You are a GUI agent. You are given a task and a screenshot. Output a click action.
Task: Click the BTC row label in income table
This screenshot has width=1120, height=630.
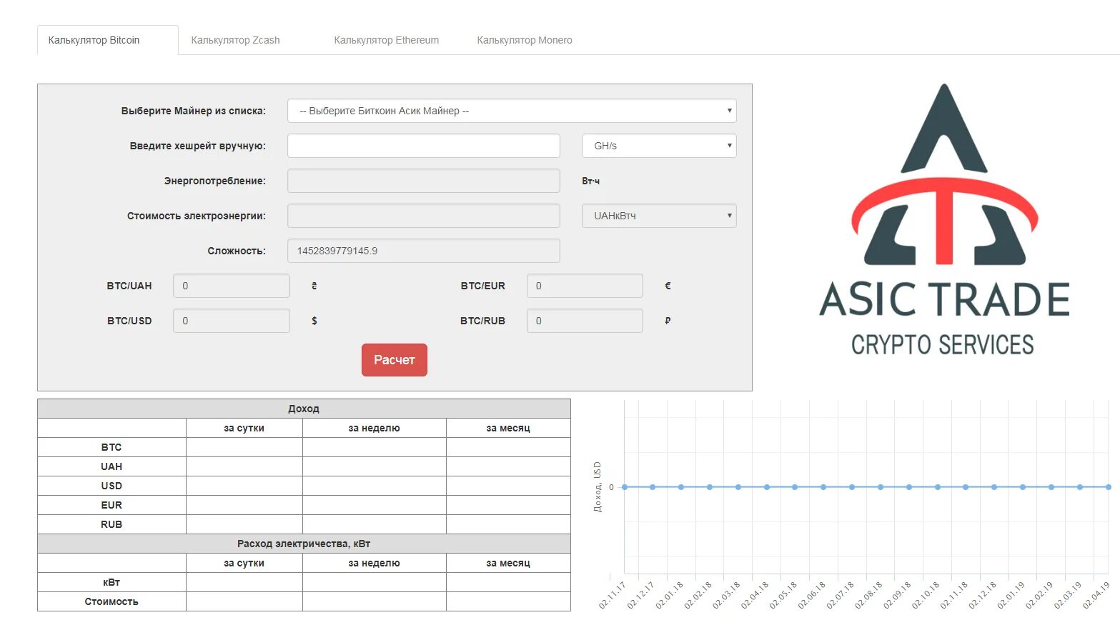pyautogui.click(x=111, y=447)
